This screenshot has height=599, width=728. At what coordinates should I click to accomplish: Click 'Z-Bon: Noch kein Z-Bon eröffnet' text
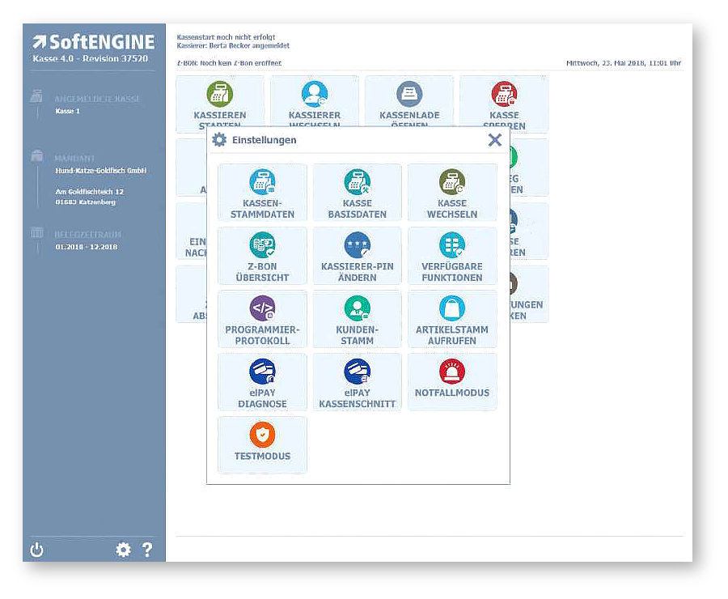point(229,63)
